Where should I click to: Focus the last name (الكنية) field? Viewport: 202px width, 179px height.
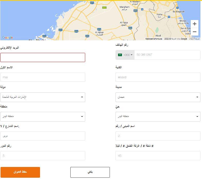pos(158,77)
